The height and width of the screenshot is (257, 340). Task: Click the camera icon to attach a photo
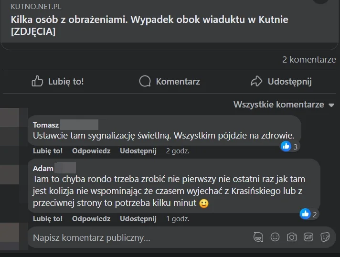coord(292,237)
